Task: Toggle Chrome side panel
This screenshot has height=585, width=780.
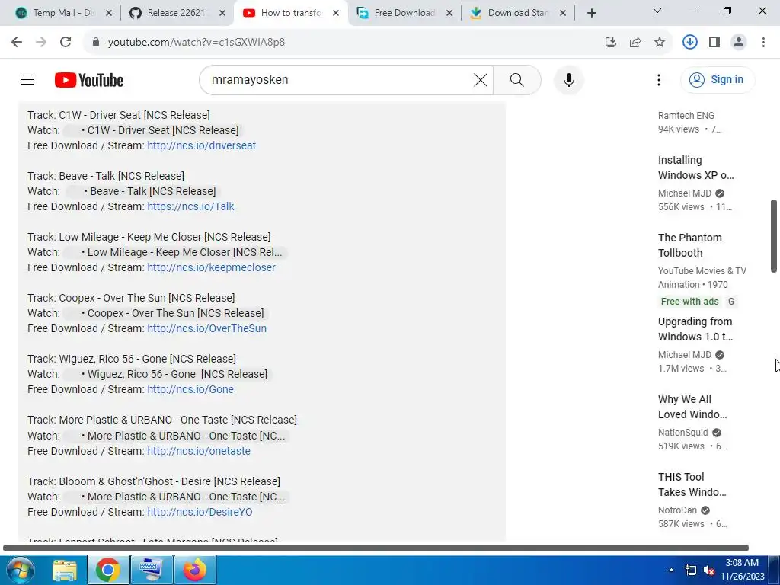Action: [x=714, y=43]
